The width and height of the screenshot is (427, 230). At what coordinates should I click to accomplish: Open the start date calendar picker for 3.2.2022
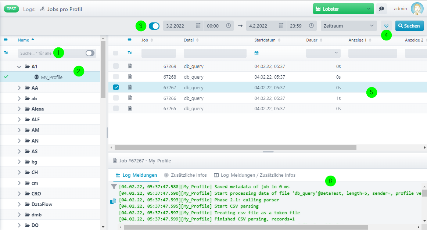(198, 26)
